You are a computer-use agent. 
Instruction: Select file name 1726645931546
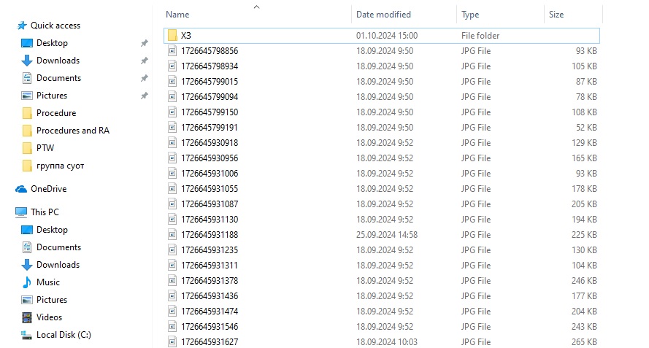pos(210,327)
